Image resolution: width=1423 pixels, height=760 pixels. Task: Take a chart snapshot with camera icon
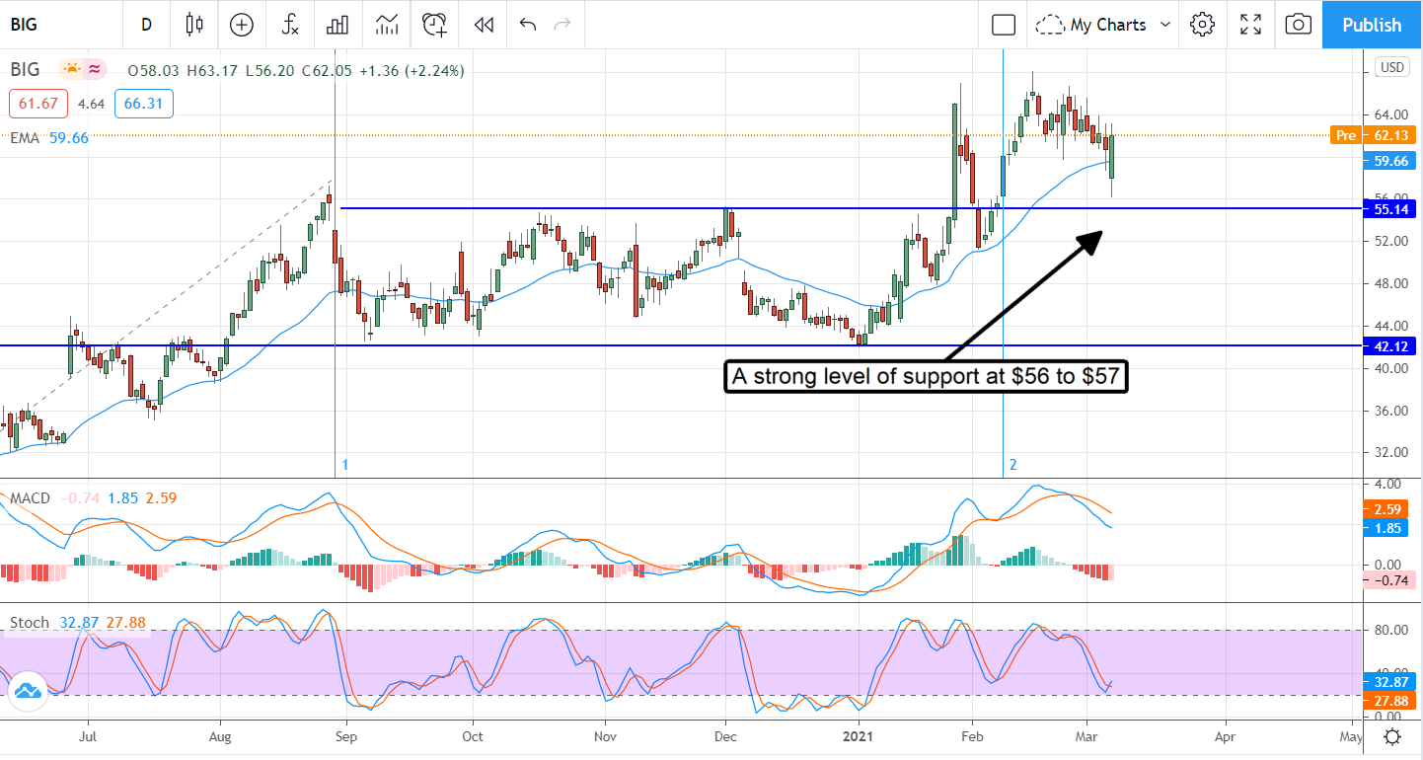pyautogui.click(x=1299, y=25)
